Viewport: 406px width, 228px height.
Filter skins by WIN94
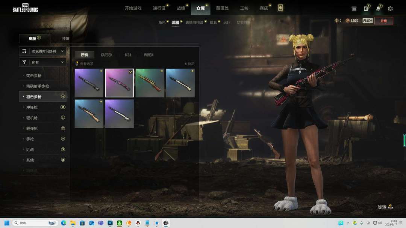click(x=148, y=55)
